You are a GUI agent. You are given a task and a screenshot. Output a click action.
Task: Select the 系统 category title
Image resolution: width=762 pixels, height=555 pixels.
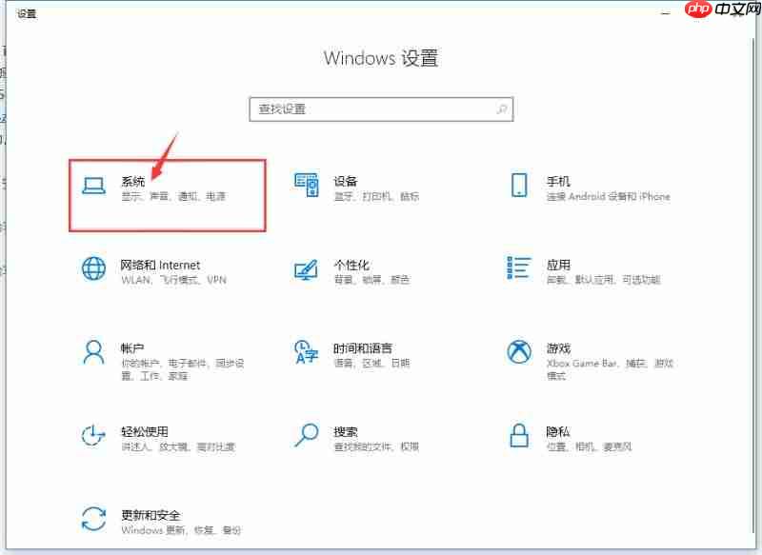[132, 181]
